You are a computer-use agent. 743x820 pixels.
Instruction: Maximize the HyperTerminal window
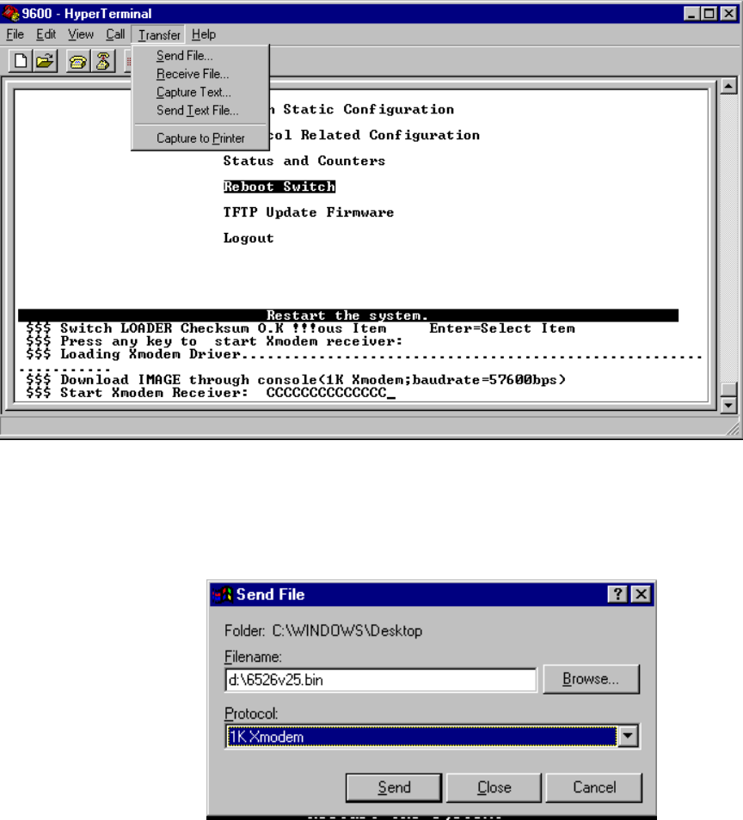click(x=709, y=13)
